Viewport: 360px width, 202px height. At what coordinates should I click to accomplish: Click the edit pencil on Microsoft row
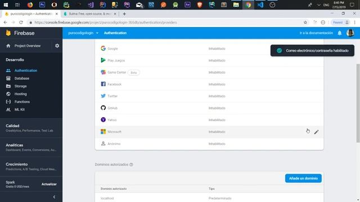click(316, 132)
